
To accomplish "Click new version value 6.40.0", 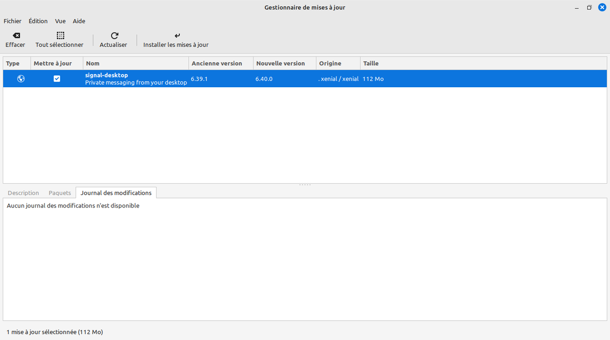I will click(264, 79).
